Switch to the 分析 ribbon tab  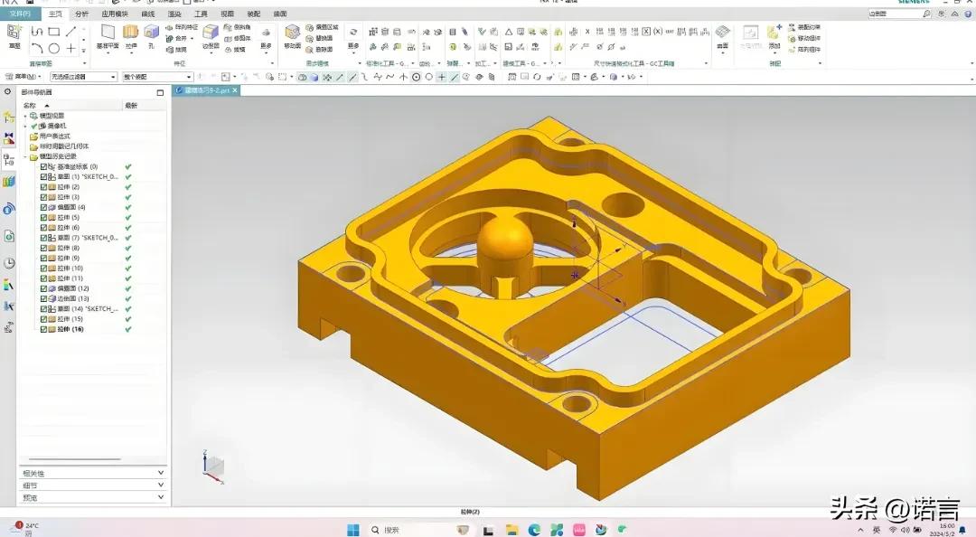81,14
